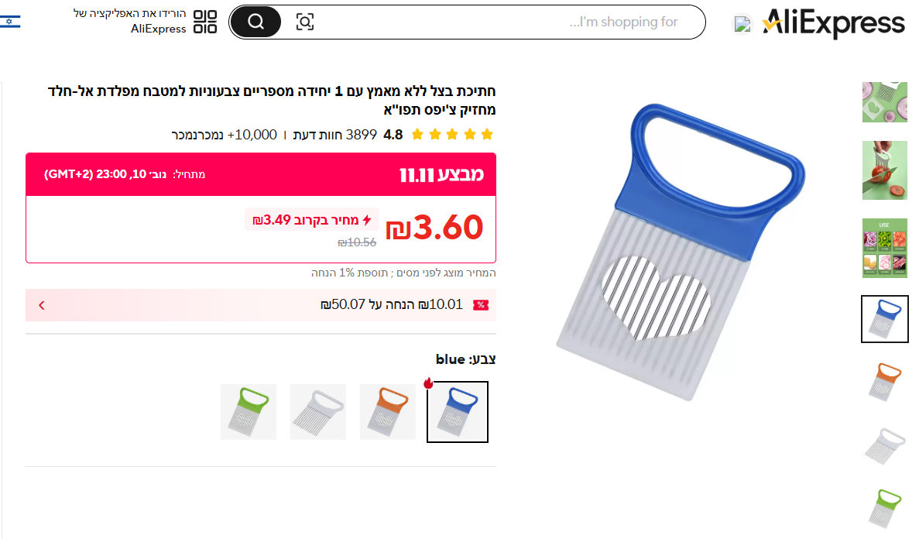This screenshot has width=919, height=539.
Task: Expand the ₪10.01 discount coupon arrow
Action: [42, 305]
